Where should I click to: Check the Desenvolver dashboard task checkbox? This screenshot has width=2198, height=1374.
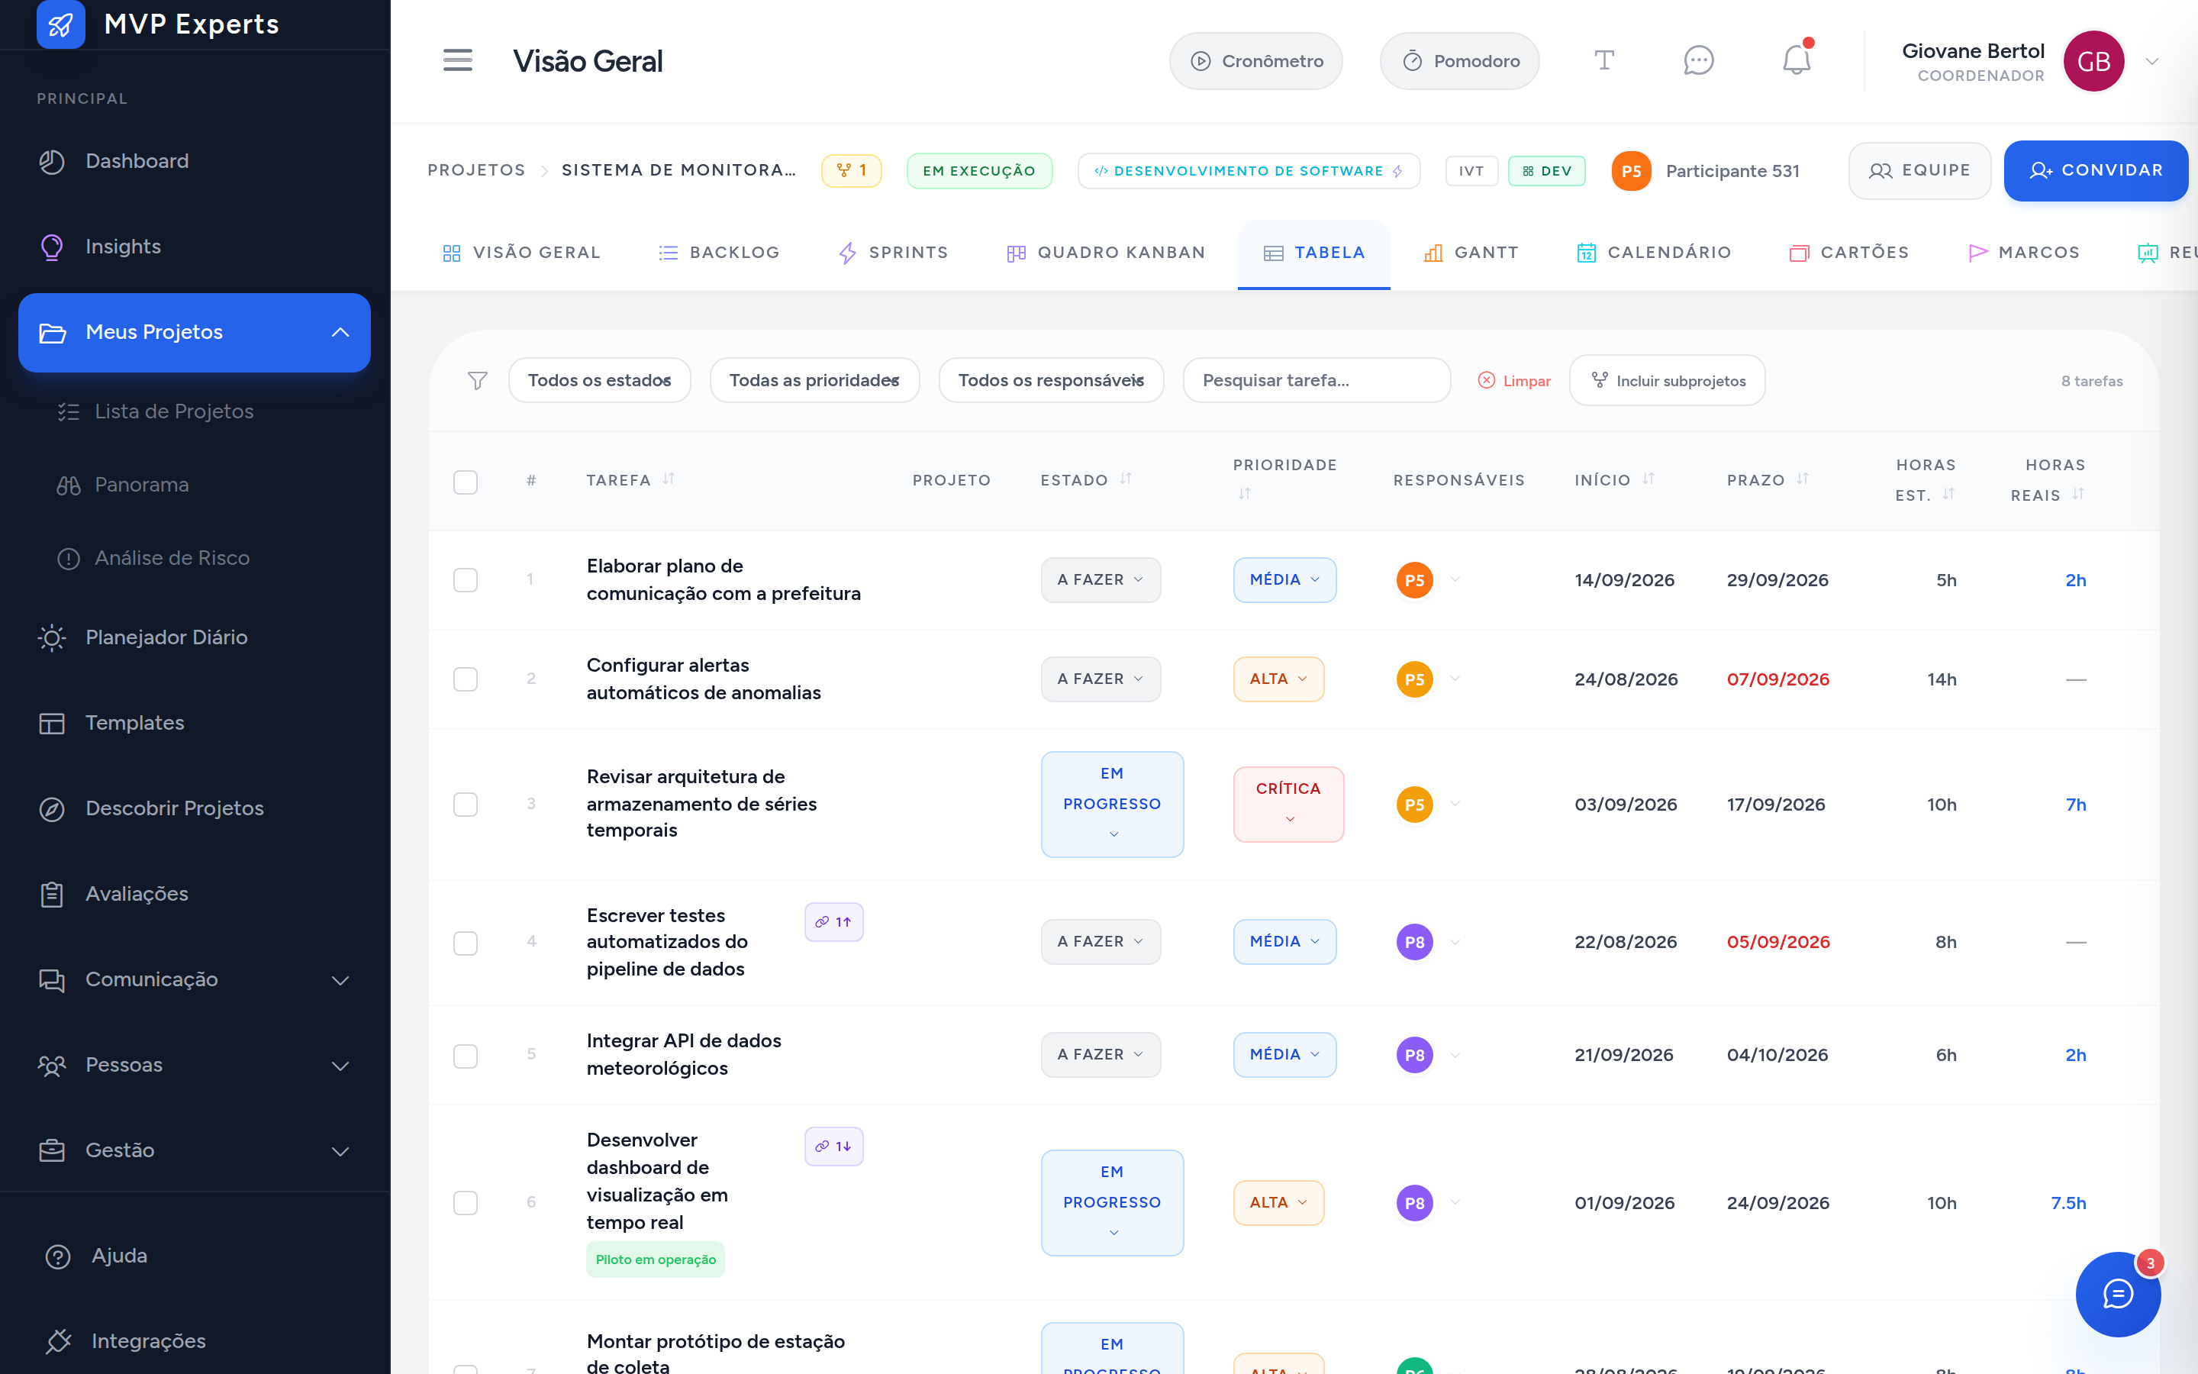466,1203
